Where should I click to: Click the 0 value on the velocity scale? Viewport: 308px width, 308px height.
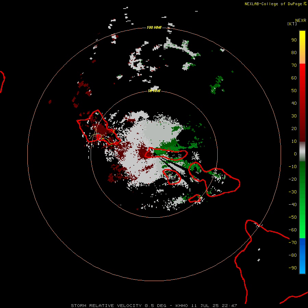point(295,154)
